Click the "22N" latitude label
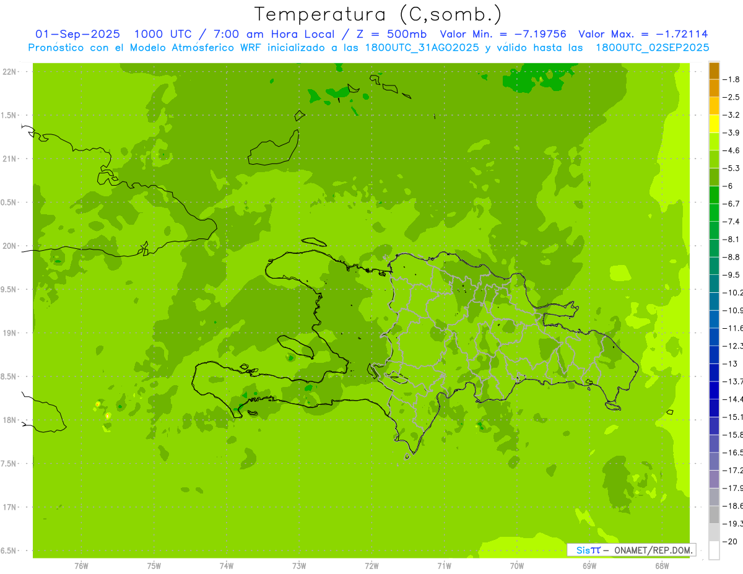This screenshot has width=743, height=574. pyautogui.click(x=9, y=72)
